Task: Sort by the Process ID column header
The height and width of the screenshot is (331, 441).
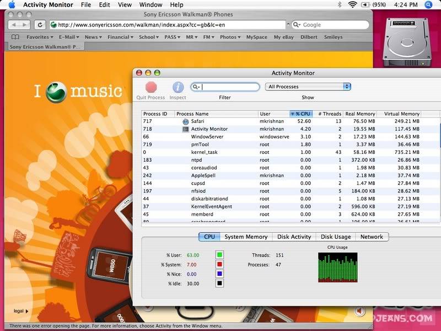Action: click(x=158, y=114)
